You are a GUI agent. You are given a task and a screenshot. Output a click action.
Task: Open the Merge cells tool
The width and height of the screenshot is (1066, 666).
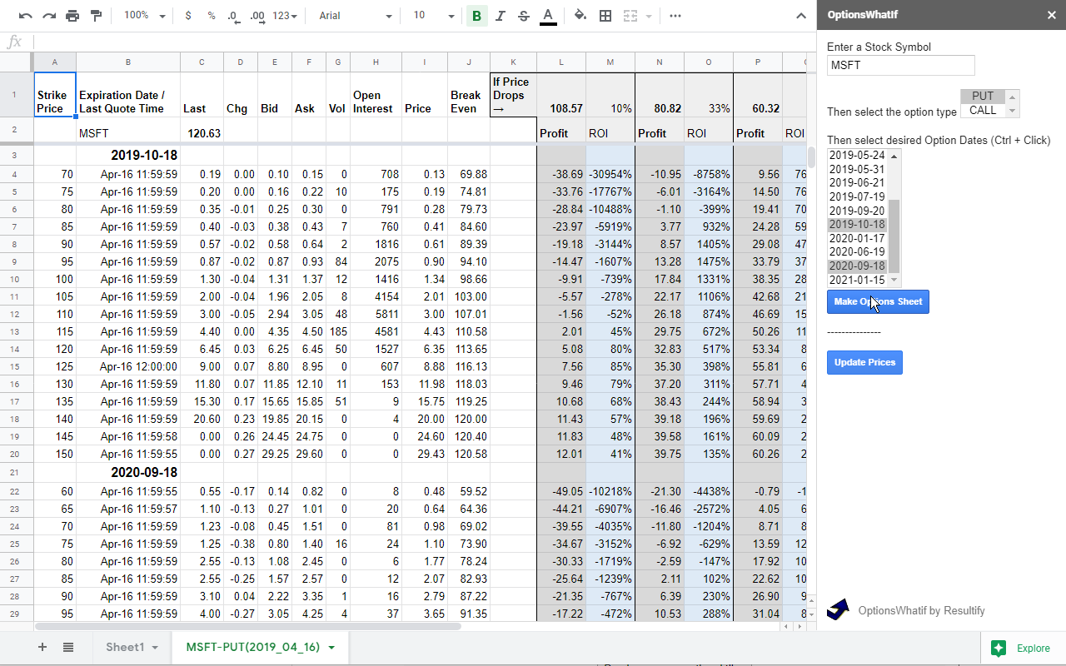tap(630, 15)
